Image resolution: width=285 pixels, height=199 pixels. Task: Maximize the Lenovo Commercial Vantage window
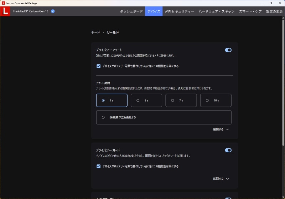[271, 3]
